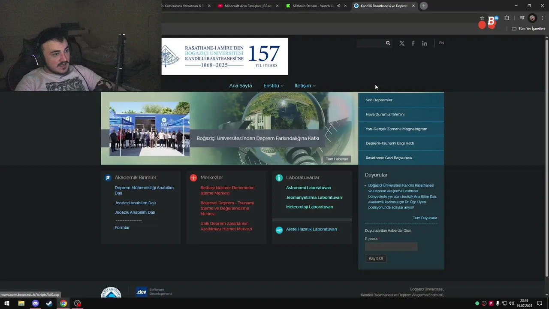This screenshot has width=549, height=309.
Task: Focus the E-posta input field
Action: click(x=391, y=246)
